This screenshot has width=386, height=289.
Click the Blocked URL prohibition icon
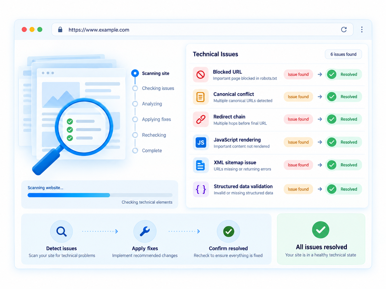click(200, 75)
